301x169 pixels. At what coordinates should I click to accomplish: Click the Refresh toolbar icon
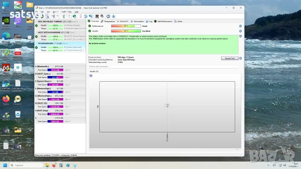[x=37, y=16]
